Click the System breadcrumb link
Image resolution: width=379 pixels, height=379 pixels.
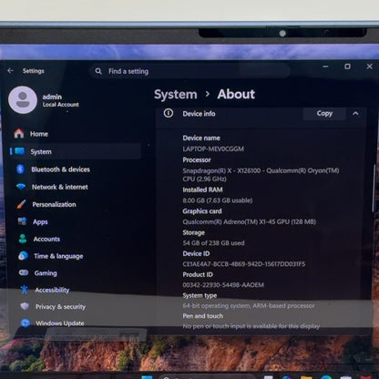coord(176,94)
